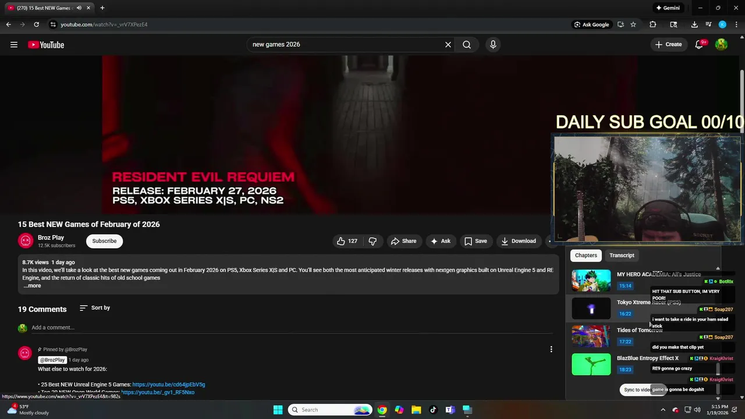The image size is (745, 419).
Task: Click the browser address bar URL
Action: point(104,24)
